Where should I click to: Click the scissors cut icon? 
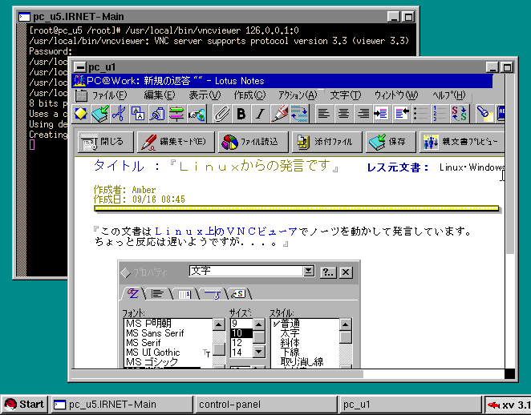[119, 114]
